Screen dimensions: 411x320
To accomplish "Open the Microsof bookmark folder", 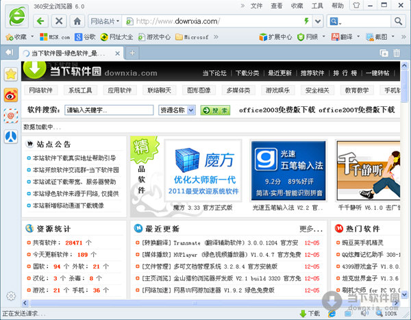I will 192,37.
